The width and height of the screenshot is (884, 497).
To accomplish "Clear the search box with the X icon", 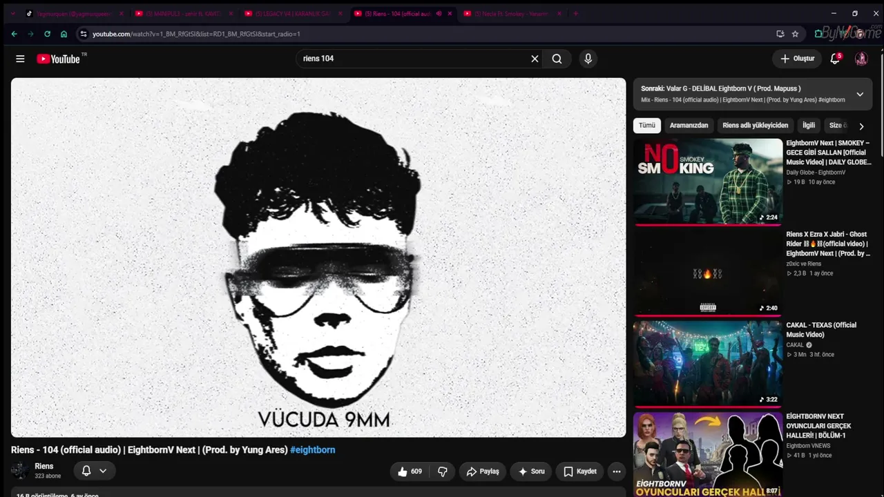I will pos(535,59).
